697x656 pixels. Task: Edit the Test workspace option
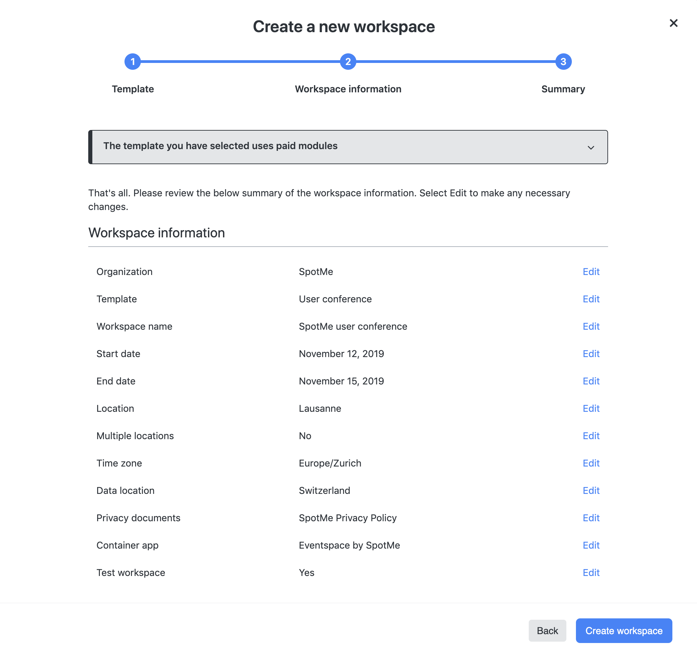click(x=591, y=573)
